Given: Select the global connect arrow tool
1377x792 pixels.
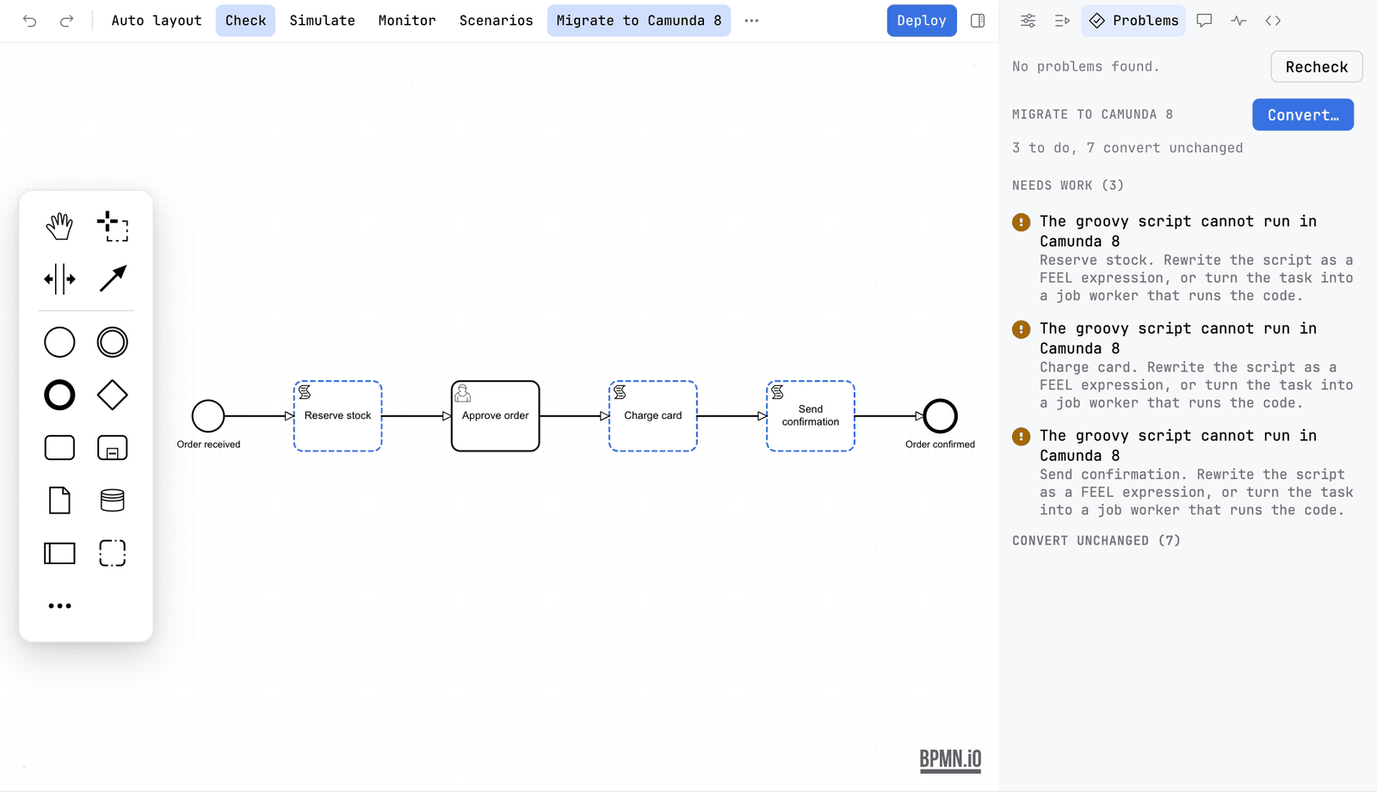Looking at the screenshot, I should 113,279.
